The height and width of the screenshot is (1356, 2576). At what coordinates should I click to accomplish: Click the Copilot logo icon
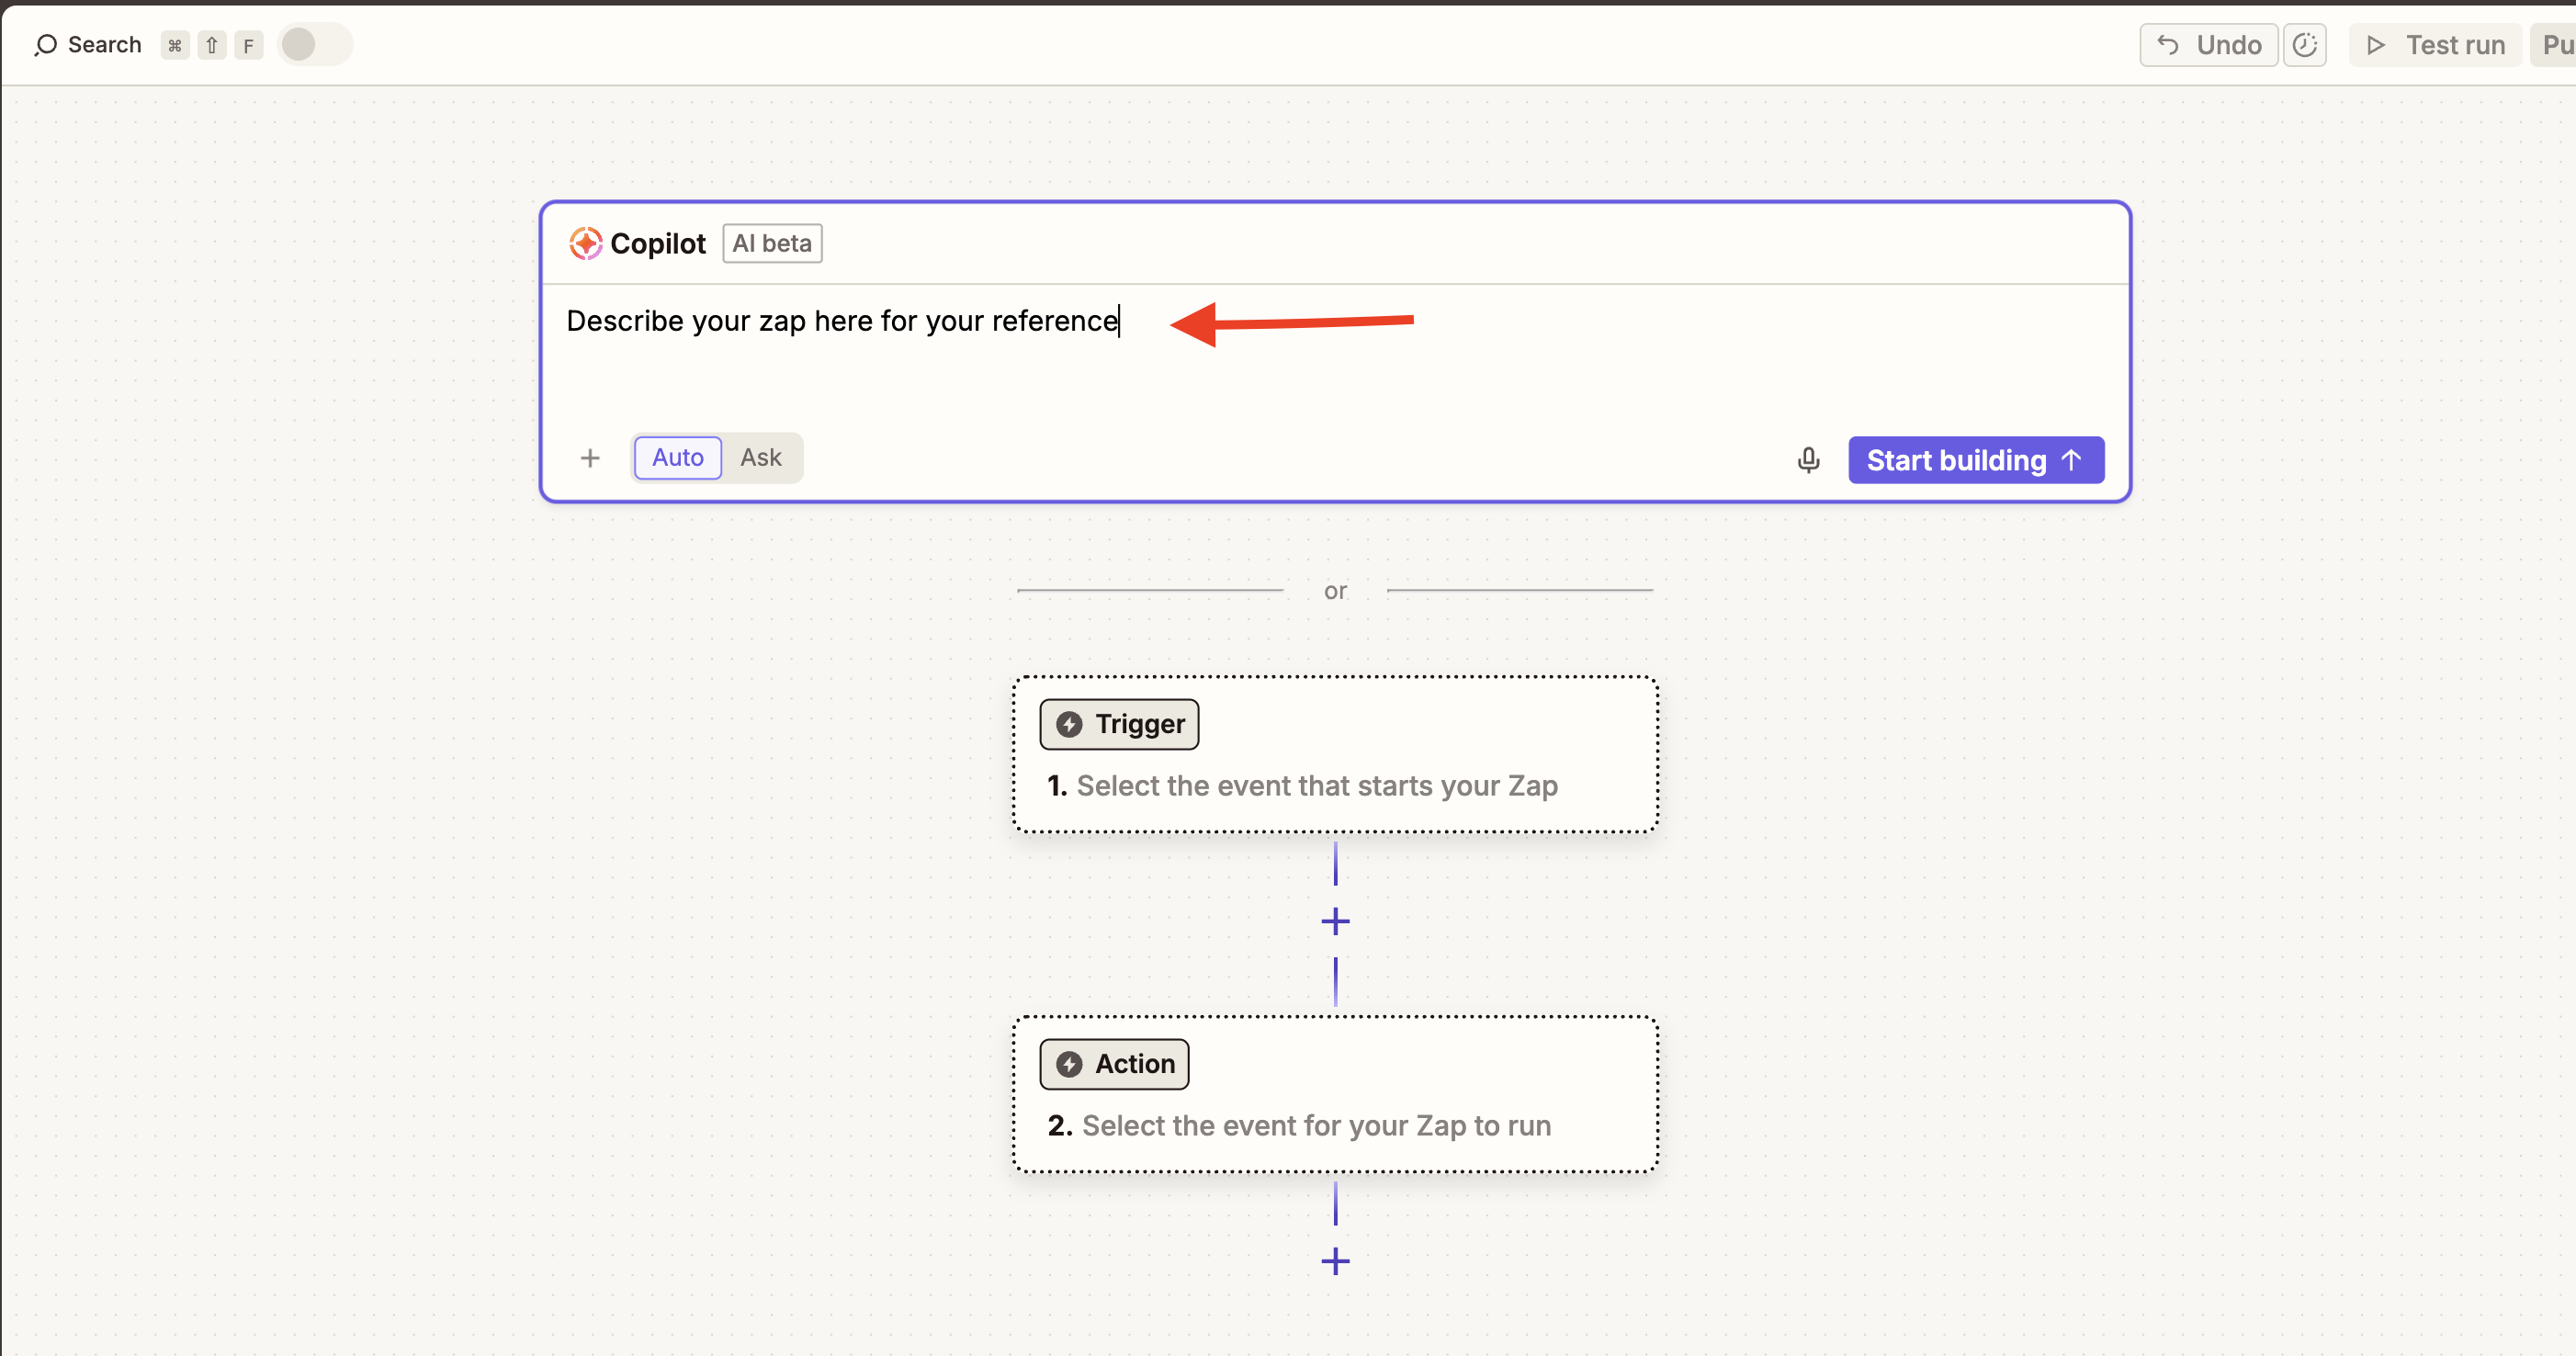coord(585,243)
